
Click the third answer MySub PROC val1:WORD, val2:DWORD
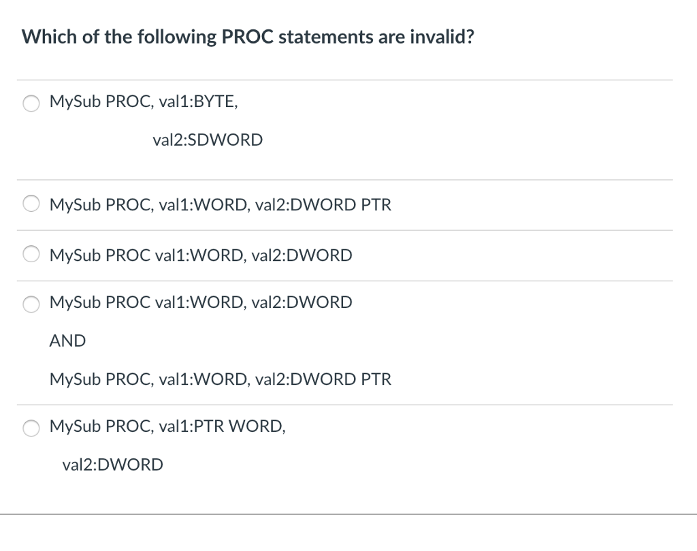pyautogui.click(x=201, y=255)
